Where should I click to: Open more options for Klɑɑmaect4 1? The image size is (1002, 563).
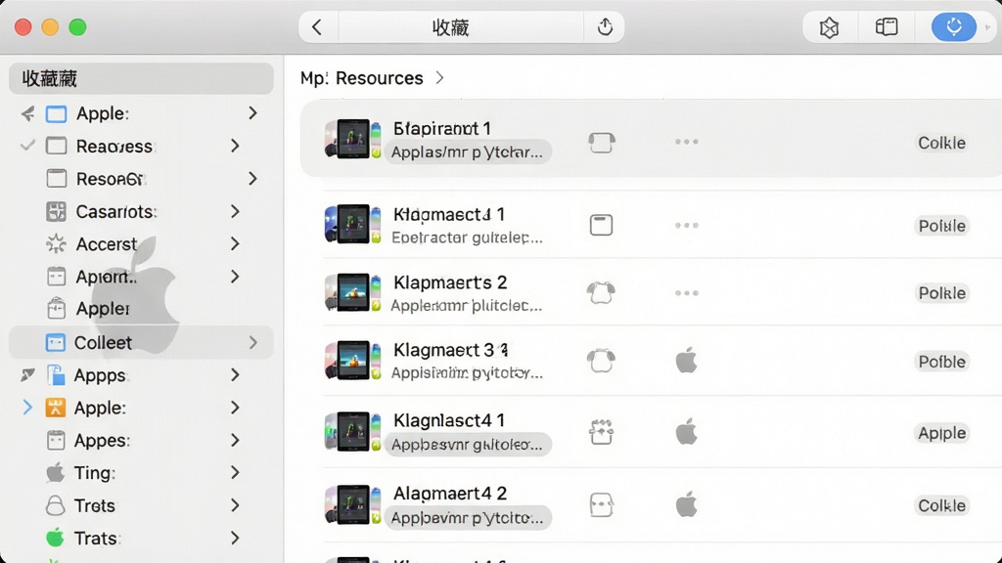tap(686, 226)
